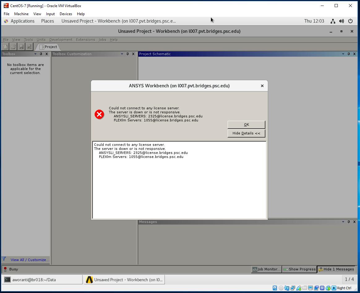Viewport: 360px width, 293px height.
Task: Toggle the Hide 1 Messages button
Action: (x=336, y=269)
